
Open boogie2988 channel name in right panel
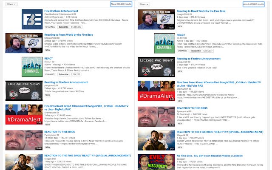point(183,14)
